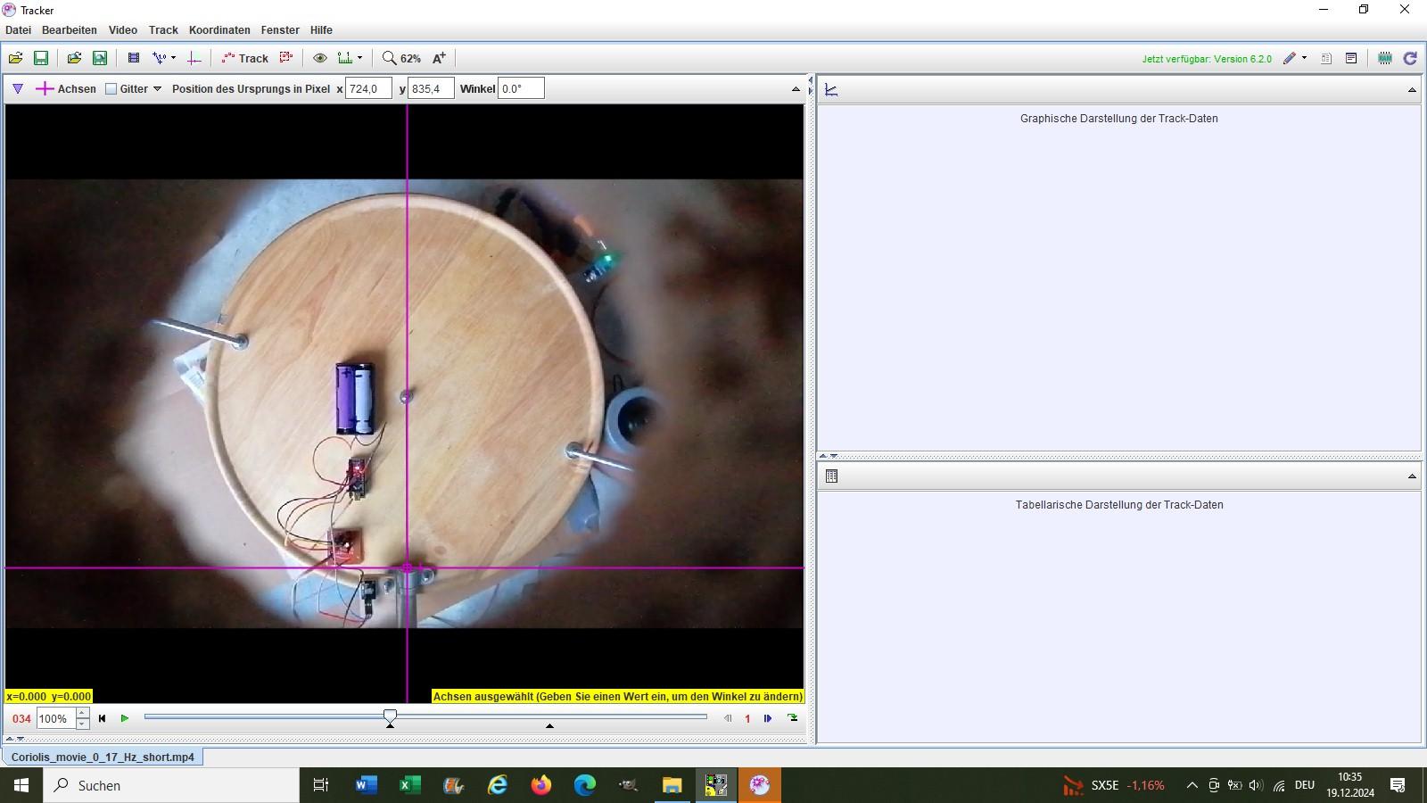Open the page view icon
The width and height of the screenshot is (1427, 803).
point(1326,58)
